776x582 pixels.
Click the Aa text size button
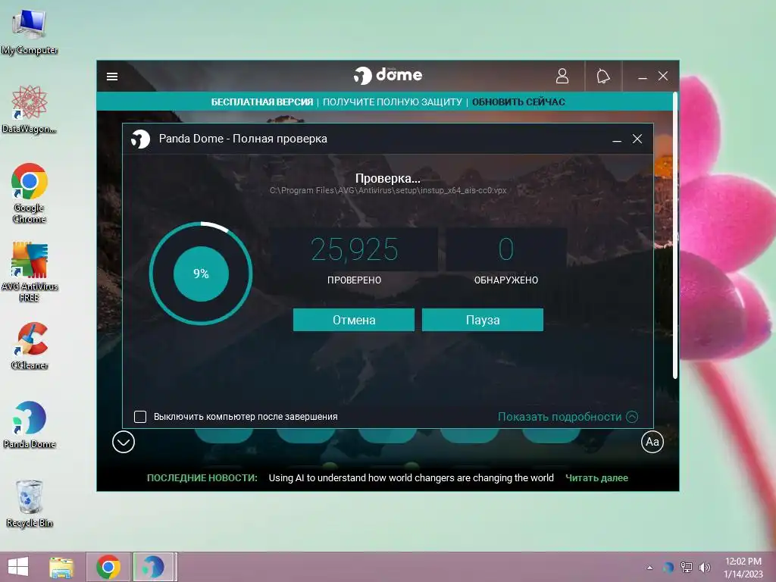point(652,442)
